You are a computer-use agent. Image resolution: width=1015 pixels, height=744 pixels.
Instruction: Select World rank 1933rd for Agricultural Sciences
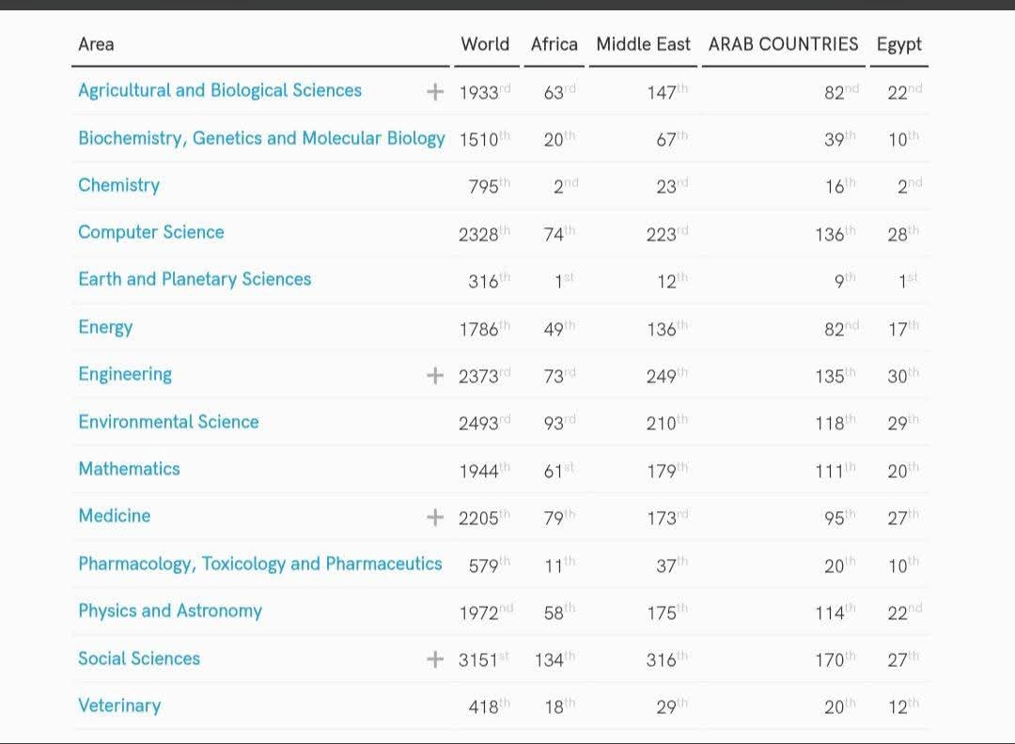[485, 92]
